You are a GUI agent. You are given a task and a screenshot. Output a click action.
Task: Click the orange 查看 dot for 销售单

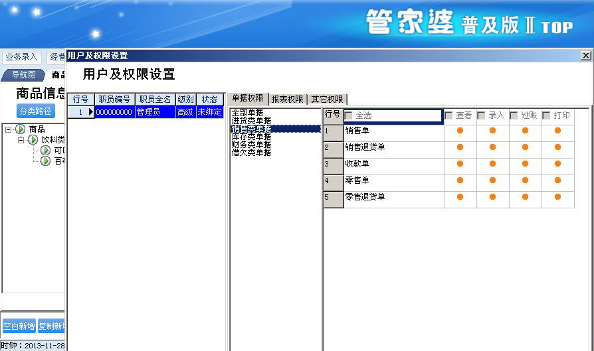pyautogui.click(x=460, y=131)
